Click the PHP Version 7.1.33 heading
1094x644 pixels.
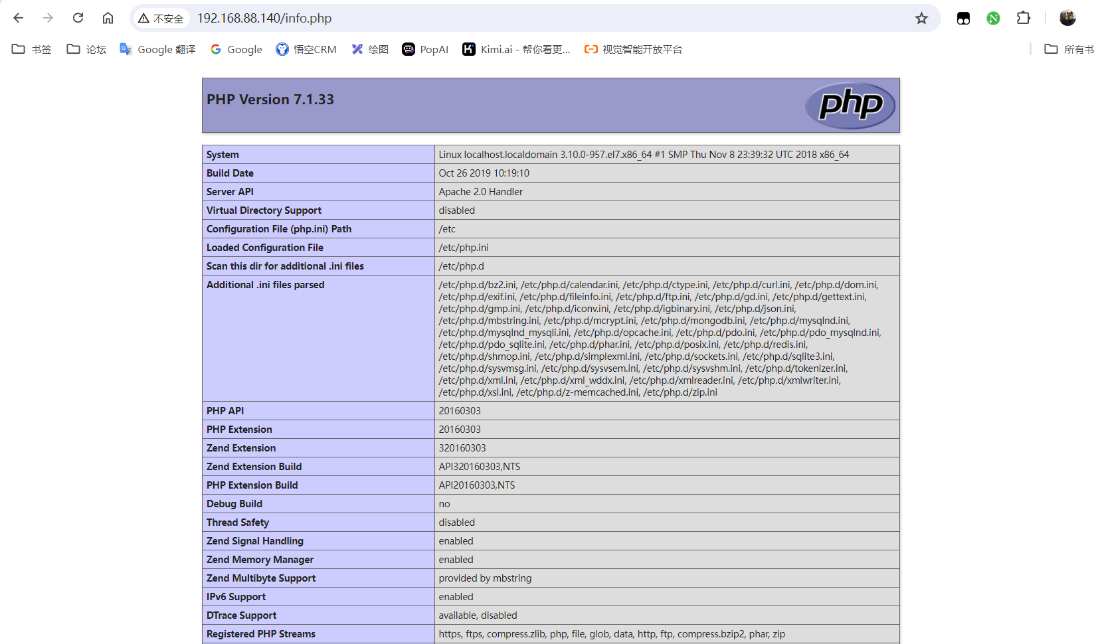(x=270, y=100)
